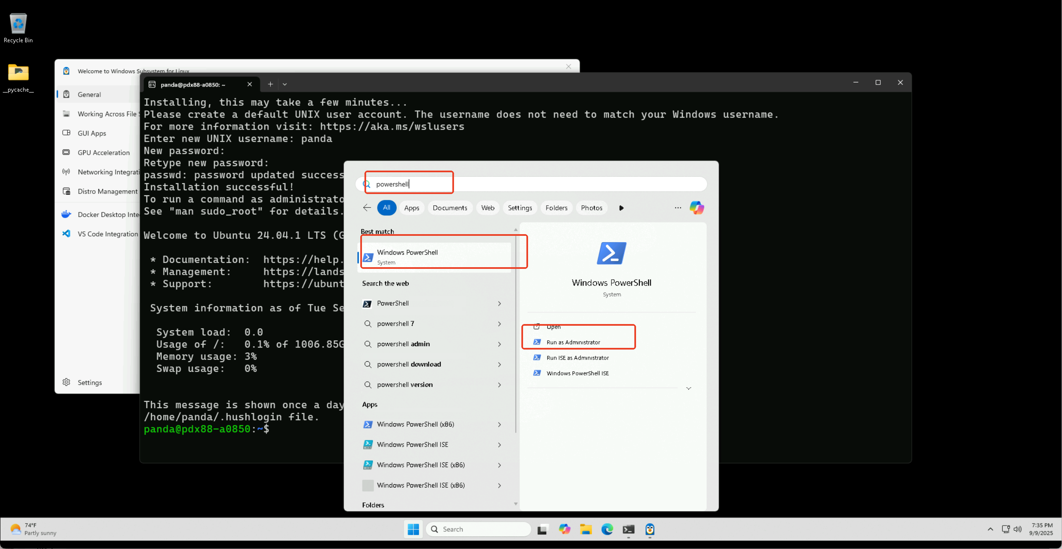
Task: Click Run ISE as Administrator
Action: pyautogui.click(x=577, y=357)
